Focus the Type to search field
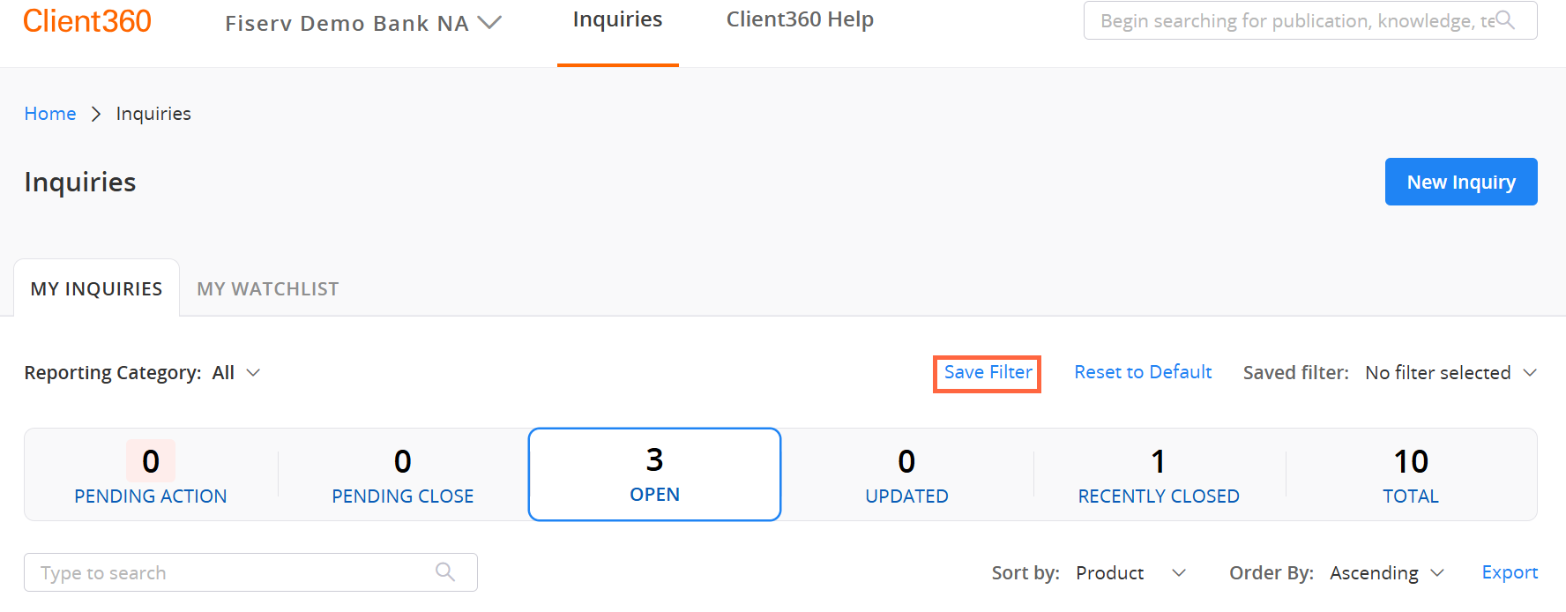The image size is (1566, 612). point(250,572)
